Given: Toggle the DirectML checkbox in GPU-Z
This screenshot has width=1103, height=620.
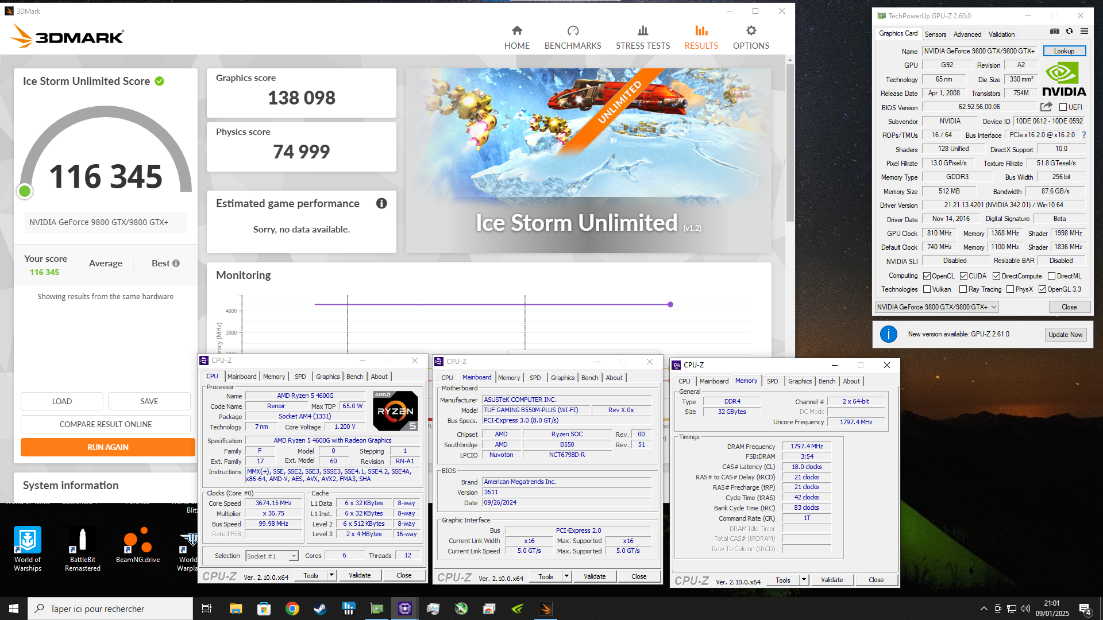Looking at the screenshot, I should tap(1051, 276).
